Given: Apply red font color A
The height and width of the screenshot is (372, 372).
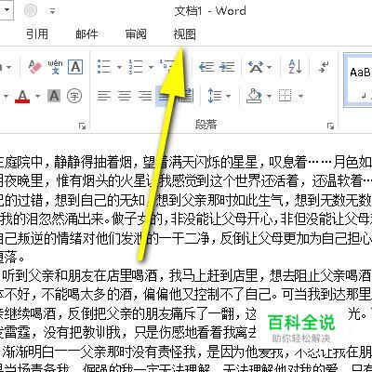Looking at the screenshot, I should pyautogui.click(x=22, y=96).
